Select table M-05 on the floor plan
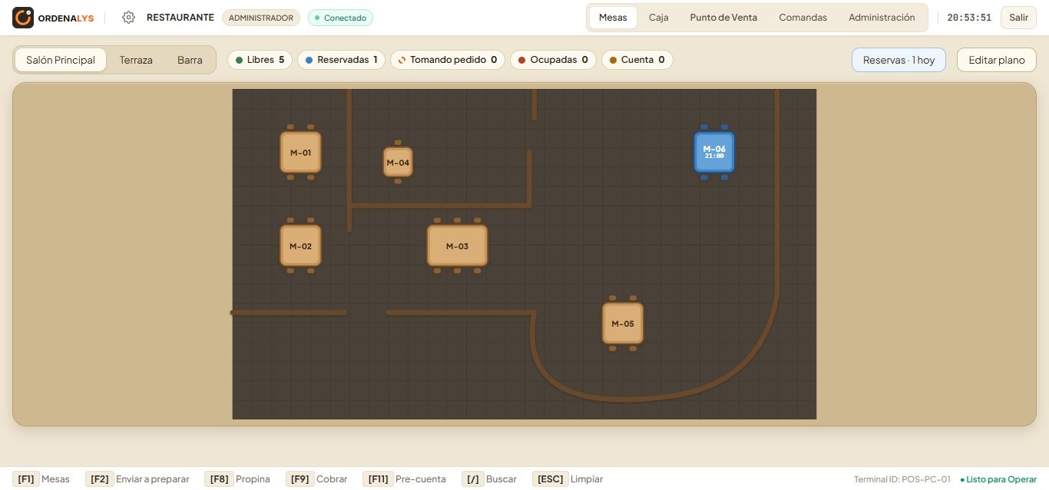Viewport: 1049px width, 490px height. (623, 324)
